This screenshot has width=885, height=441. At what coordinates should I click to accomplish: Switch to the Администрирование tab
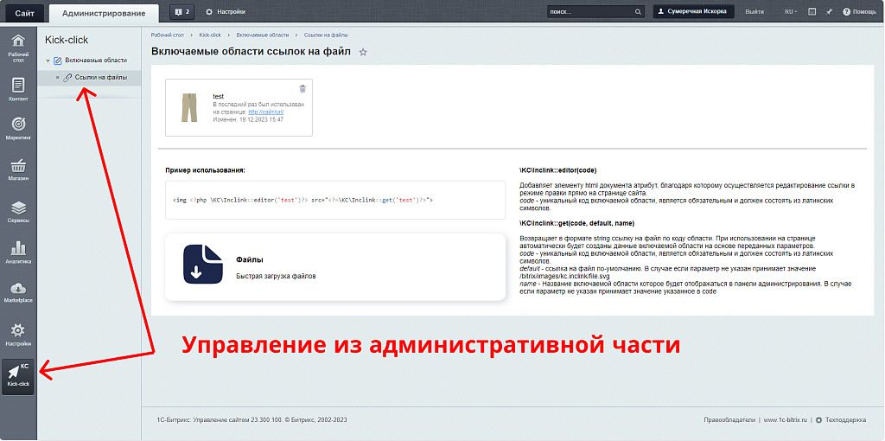(x=104, y=12)
